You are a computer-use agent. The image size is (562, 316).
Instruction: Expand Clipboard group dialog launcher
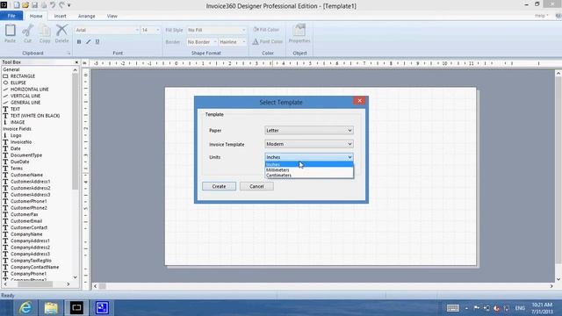[x=68, y=54]
